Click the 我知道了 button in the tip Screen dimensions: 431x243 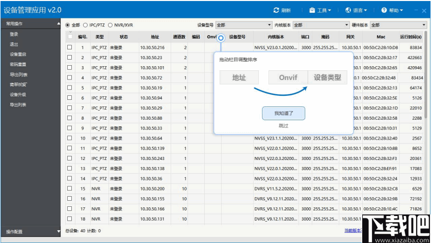[x=283, y=113]
